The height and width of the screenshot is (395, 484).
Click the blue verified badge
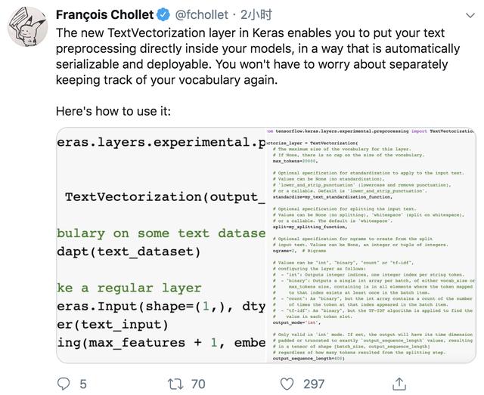[x=162, y=14]
